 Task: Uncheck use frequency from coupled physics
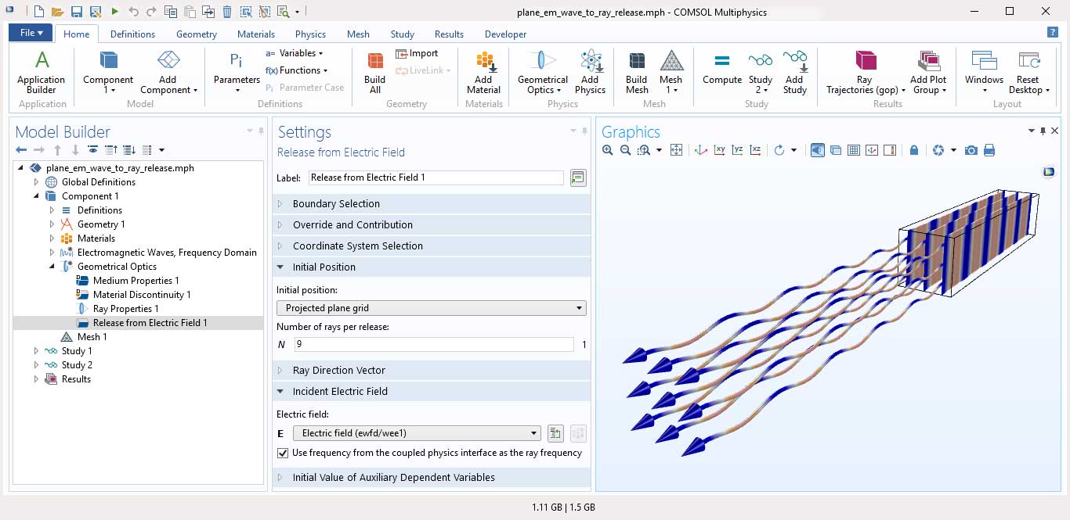[x=283, y=453]
